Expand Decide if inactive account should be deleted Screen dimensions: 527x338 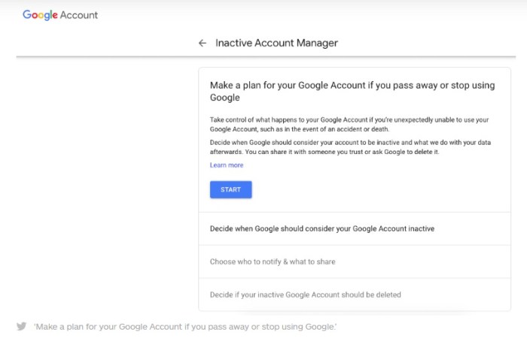[305, 294]
